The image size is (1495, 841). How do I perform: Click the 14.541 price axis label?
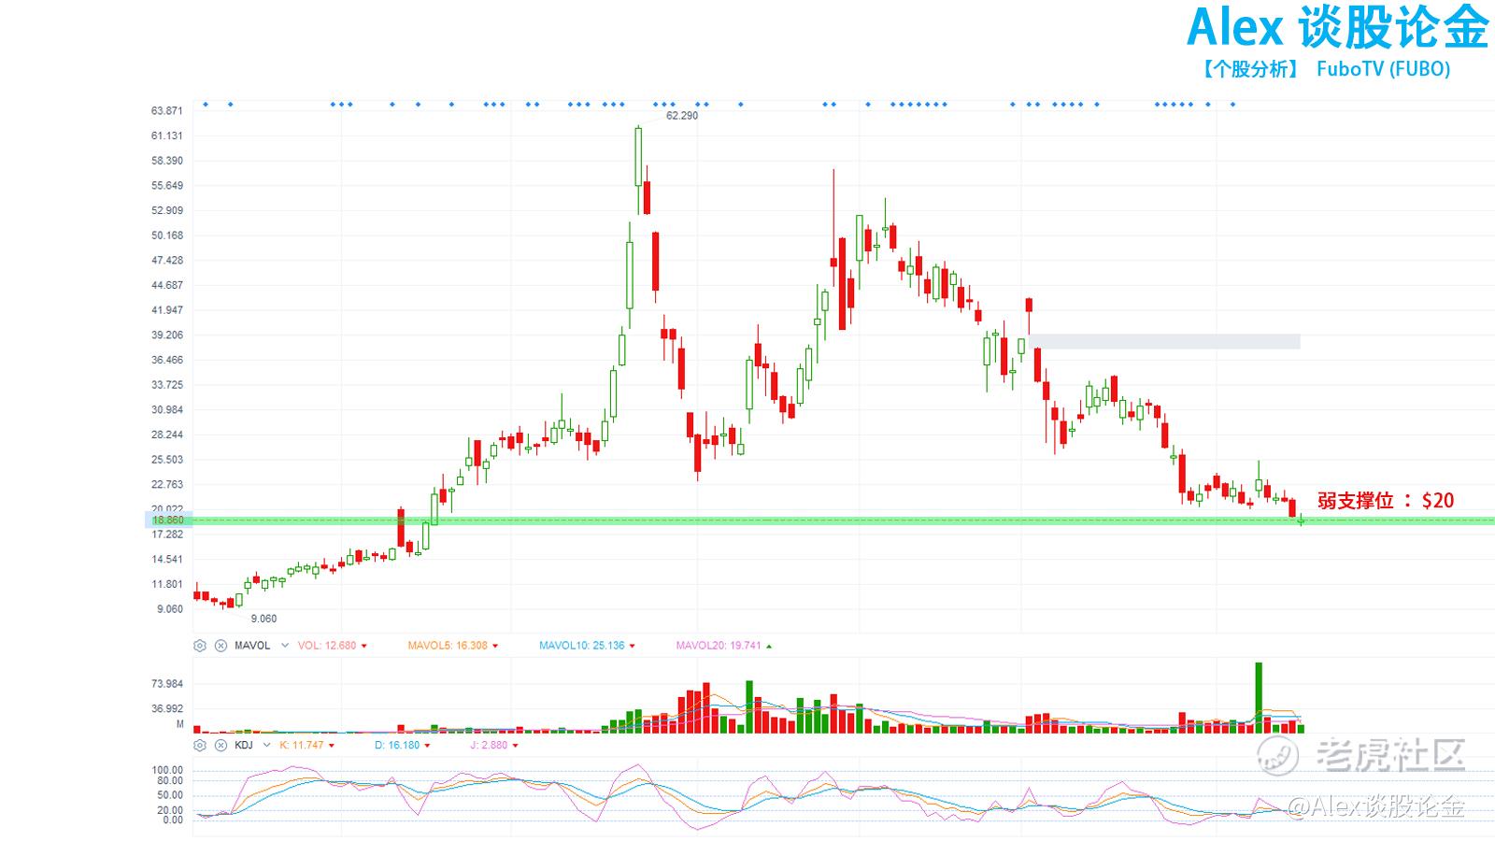click(x=167, y=560)
